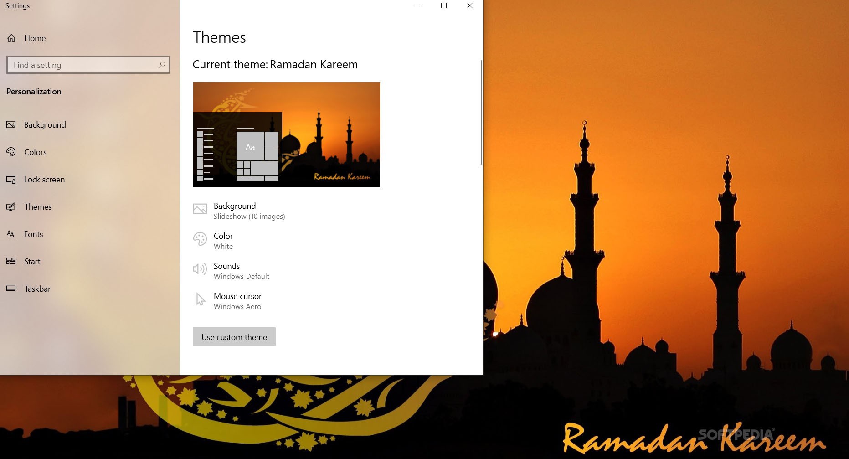Click the Ramadan Kareem theme preview image

287,134
